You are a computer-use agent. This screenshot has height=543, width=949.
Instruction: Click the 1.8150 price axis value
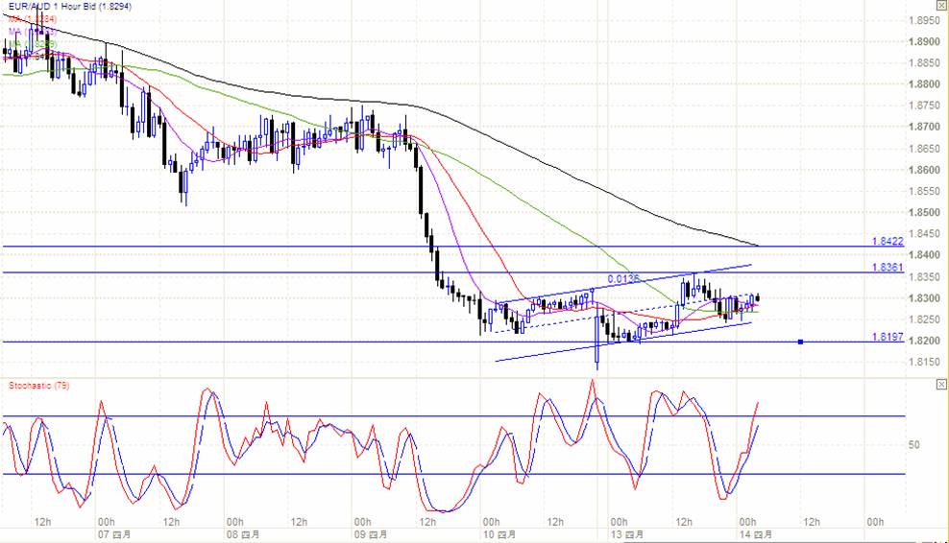(x=924, y=363)
